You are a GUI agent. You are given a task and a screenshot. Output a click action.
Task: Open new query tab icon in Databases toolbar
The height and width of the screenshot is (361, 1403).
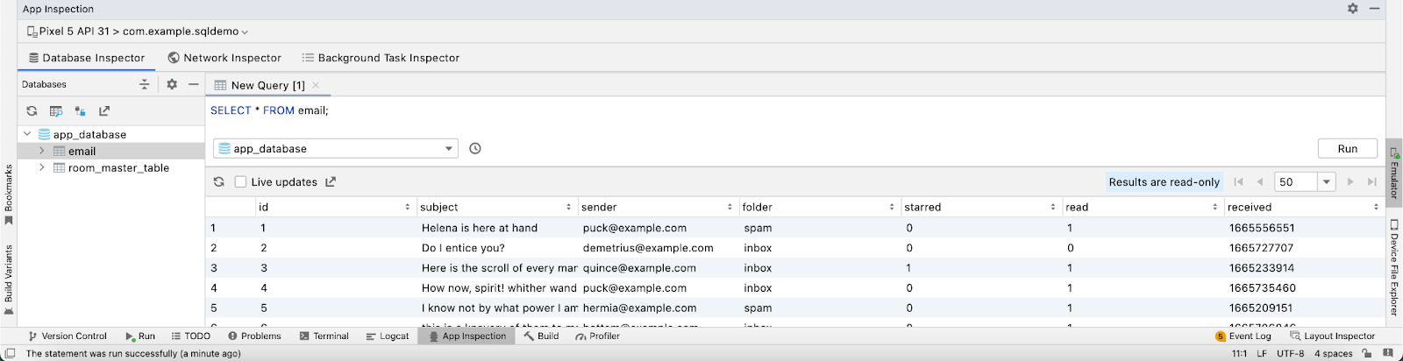(x=56, y=111)
